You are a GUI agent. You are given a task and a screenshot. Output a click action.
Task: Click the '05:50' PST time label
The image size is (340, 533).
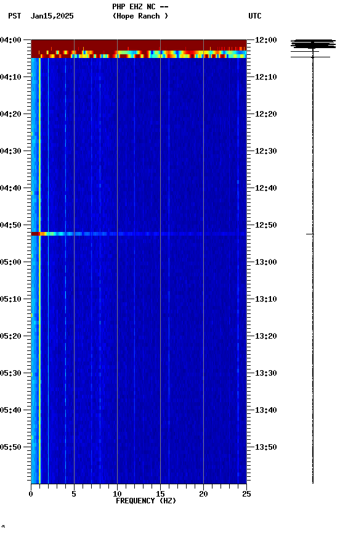(x=10, y=448)
